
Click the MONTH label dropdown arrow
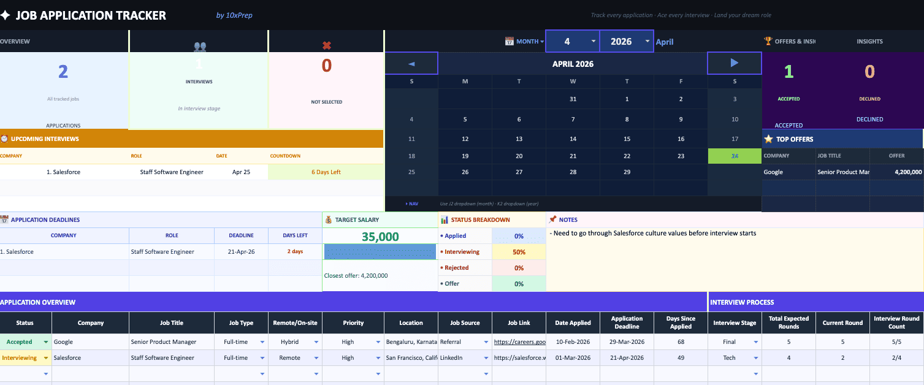point(542,42)
